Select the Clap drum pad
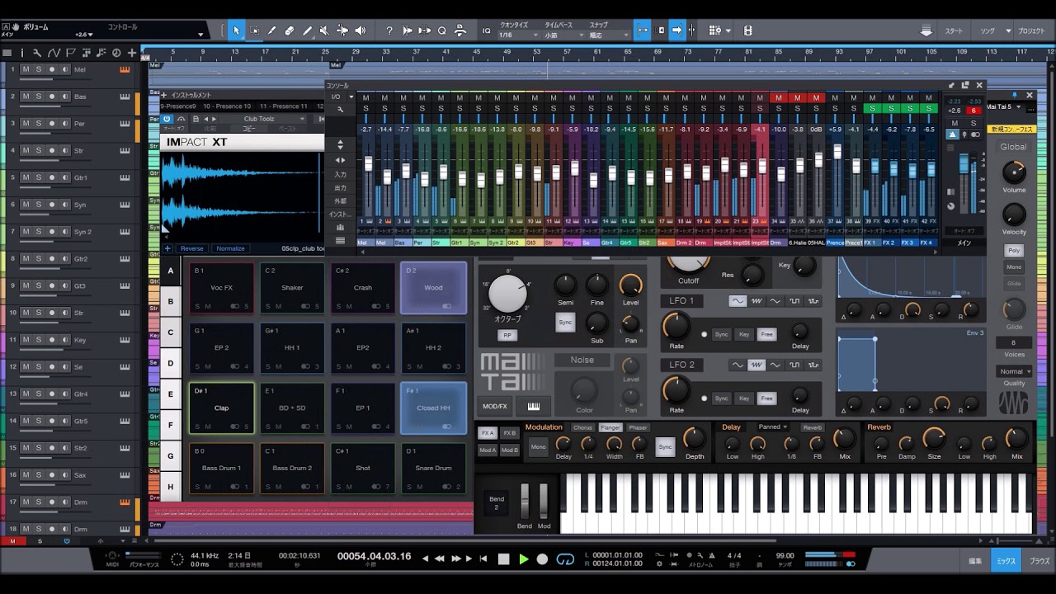This screenshot has width=1056, height=594. [221, 408]
